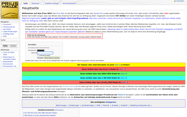Open the Quelltext anzeigen tab
The height and width of the screenshot is (117, 187).
click(52, 3)
